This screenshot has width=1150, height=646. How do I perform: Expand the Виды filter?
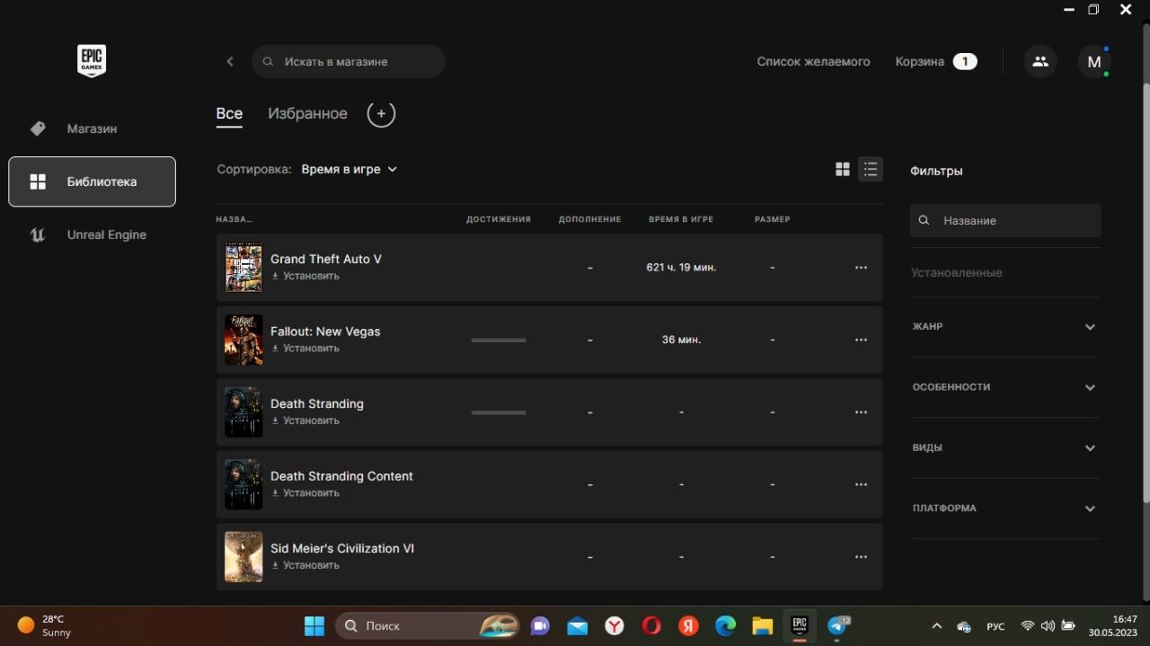point(1004,447)
